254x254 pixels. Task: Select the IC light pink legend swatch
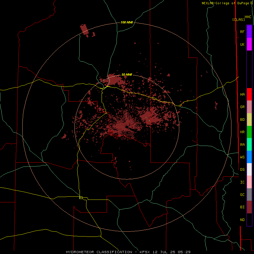coord(249,182)
